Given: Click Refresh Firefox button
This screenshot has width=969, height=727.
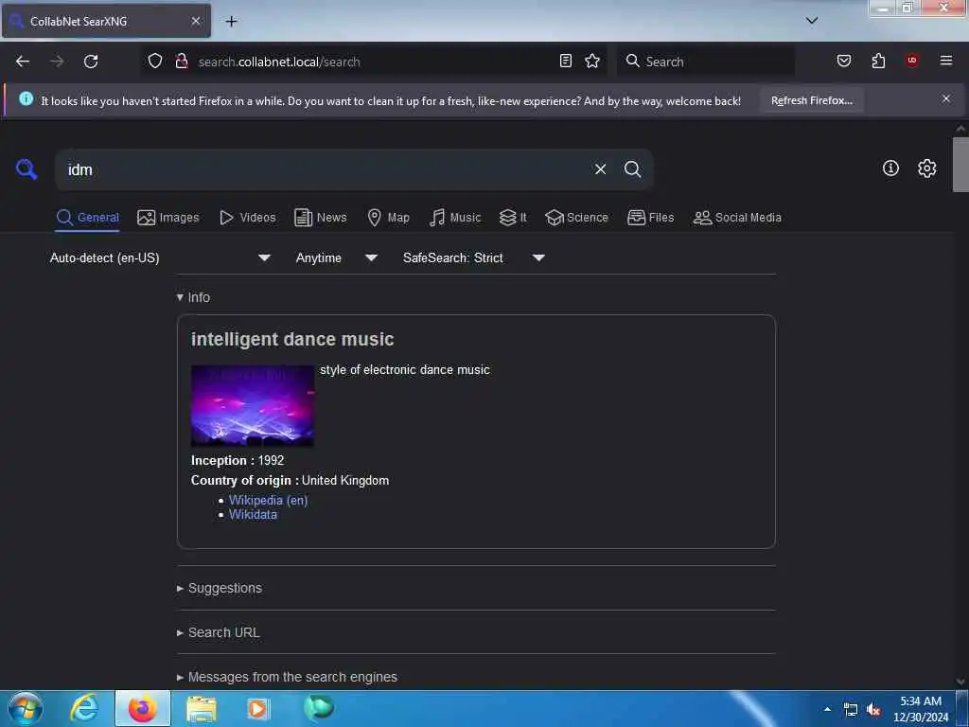Looking at the screenshot, I should [811, 100].
